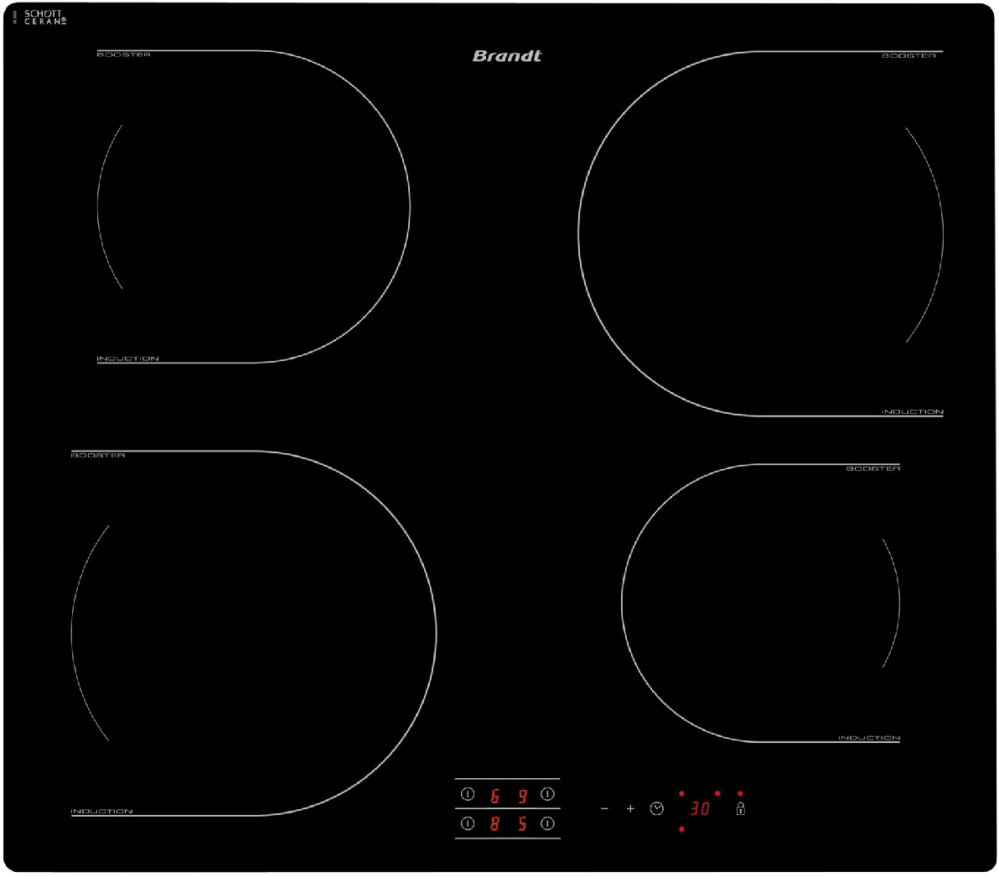Screen dimensions: 999x877
Task: Tap the padlock child-lock icon
Action: click(740, 808)
